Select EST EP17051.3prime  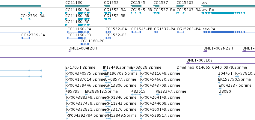pos(66,70)
